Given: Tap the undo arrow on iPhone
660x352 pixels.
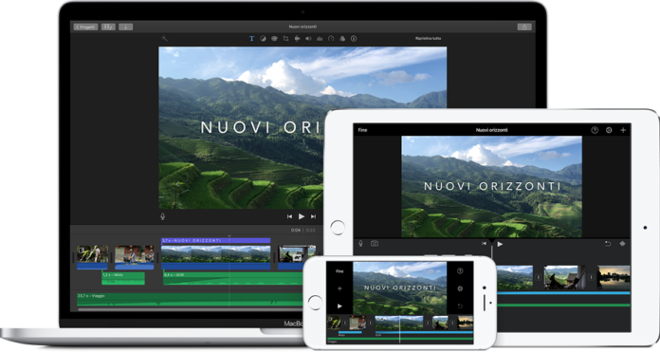Looking at the screenshot, I should point(460,306).
